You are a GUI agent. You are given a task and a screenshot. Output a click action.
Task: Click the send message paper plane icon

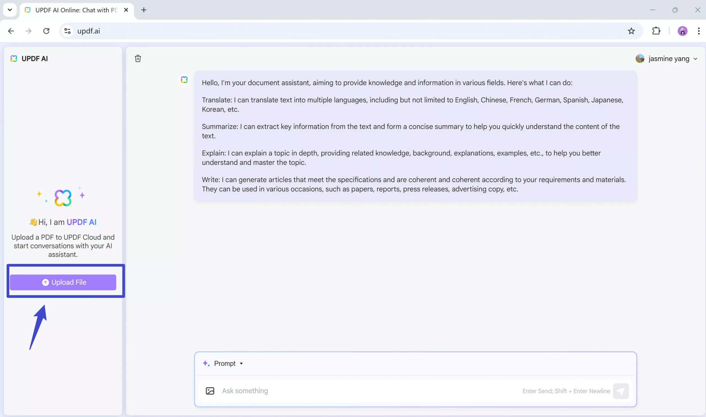tap(621, 391)
